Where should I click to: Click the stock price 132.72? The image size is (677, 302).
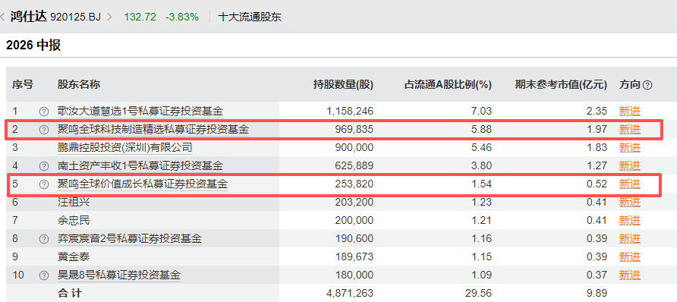tap(140, 17)
